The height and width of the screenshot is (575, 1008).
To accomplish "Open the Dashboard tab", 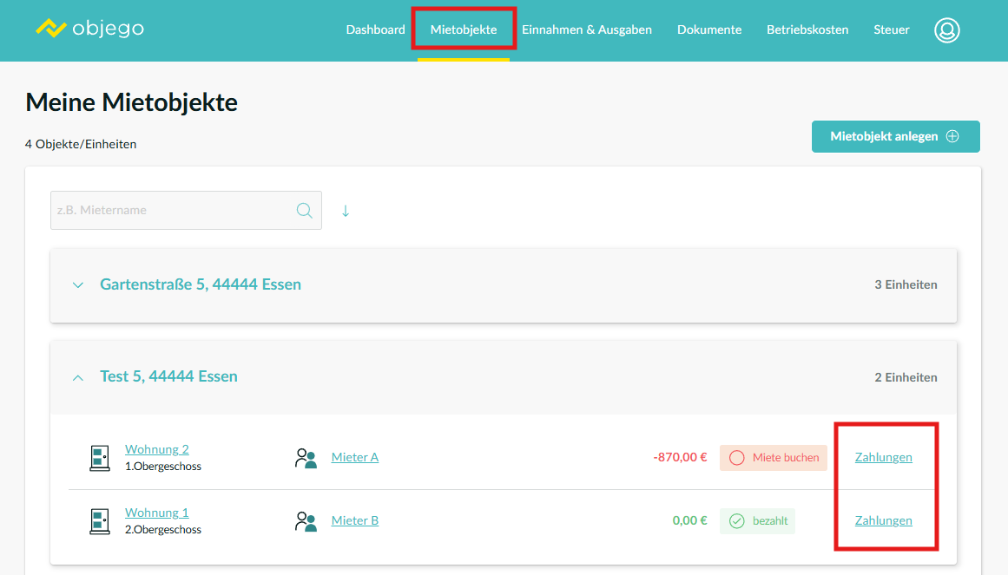I will 375,29.
